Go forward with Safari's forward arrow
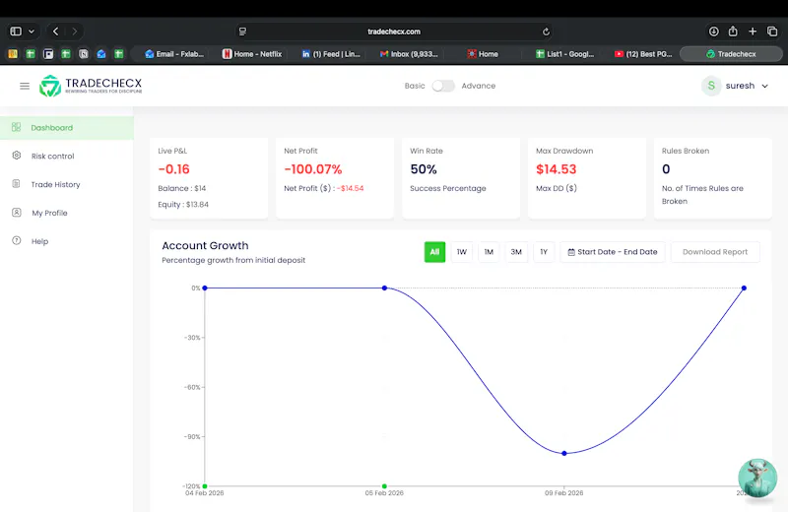The image size is (788, 512). [x=75, y=32]
